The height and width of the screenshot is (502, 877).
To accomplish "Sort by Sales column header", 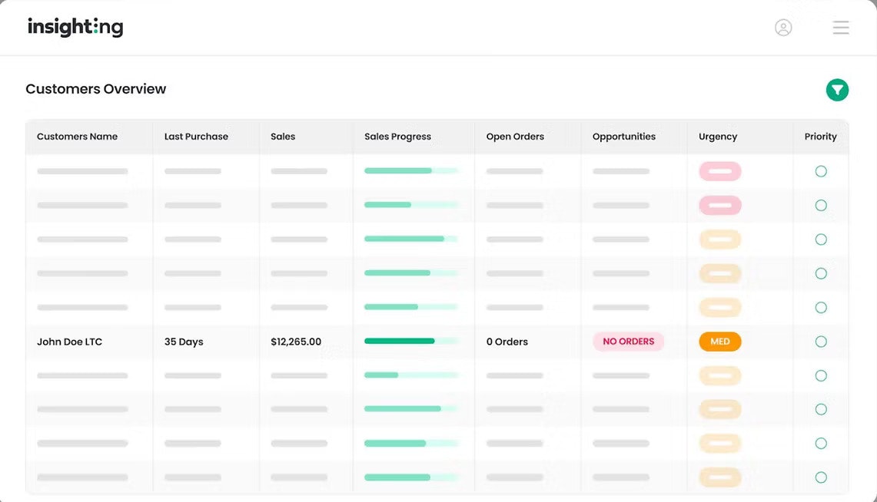I will 283,137.
